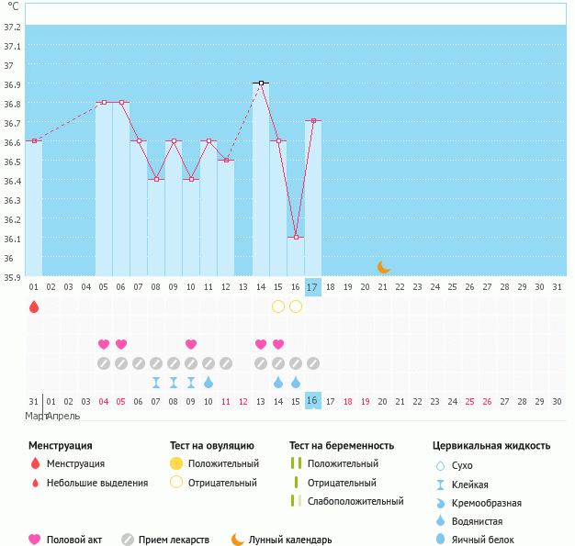Click the negative ovulation test circle on day 16

point(296,306)
